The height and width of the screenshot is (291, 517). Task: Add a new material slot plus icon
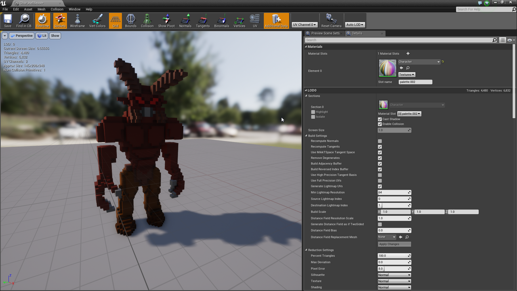408,53
